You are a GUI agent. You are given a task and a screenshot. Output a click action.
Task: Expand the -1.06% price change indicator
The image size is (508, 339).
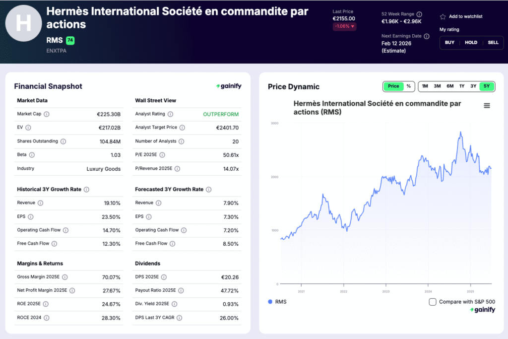click(344, 26)
